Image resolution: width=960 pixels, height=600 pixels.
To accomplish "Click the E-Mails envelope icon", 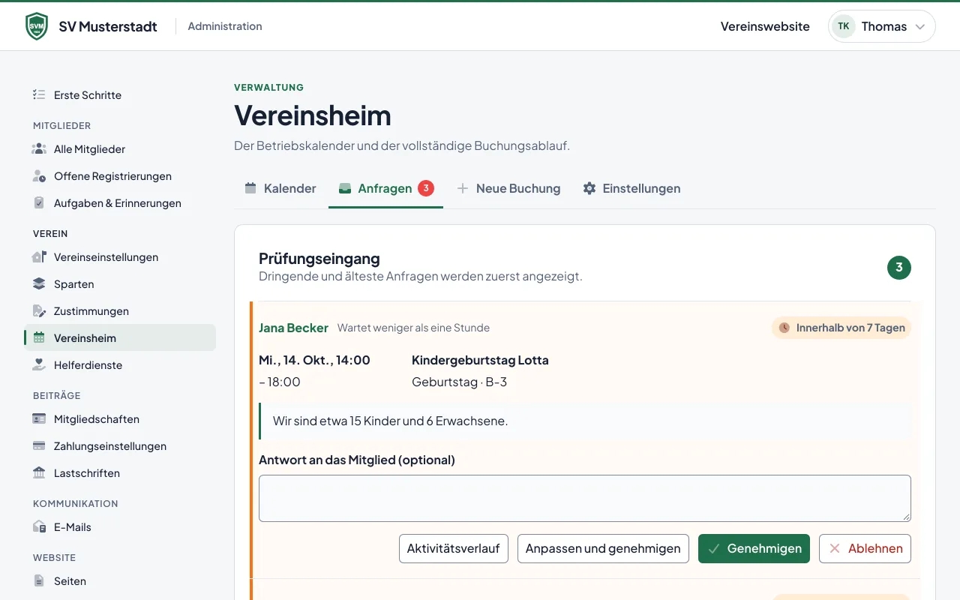I will click(39, 527).
